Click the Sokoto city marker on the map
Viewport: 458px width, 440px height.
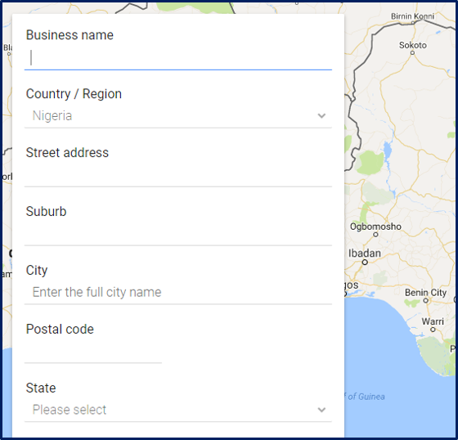tap(412, 53)
